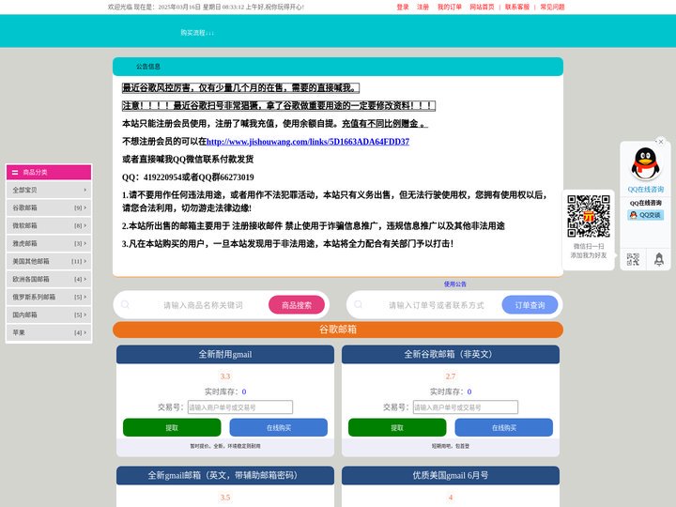This screenshot has width=676, height=507.
Task: Click the 全新谷歌邮箱（非英文） card title
Action: tap(451, 354)
